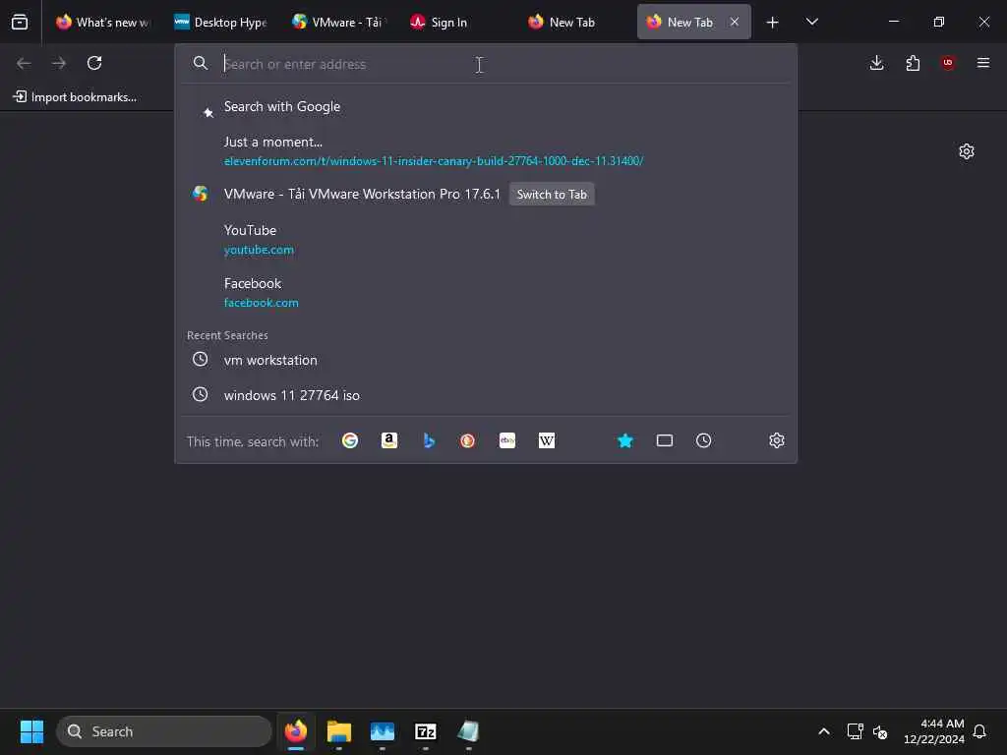Open the uBlock Origin extension icon
The height and width of the screenshot is (755, 1007).
click(x=948, y=63)
